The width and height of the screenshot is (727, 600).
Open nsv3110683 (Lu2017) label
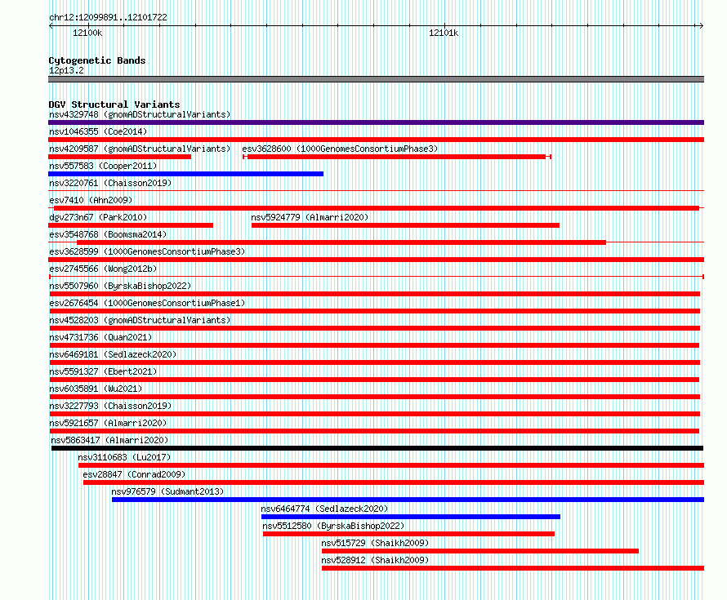pos(124,457)
